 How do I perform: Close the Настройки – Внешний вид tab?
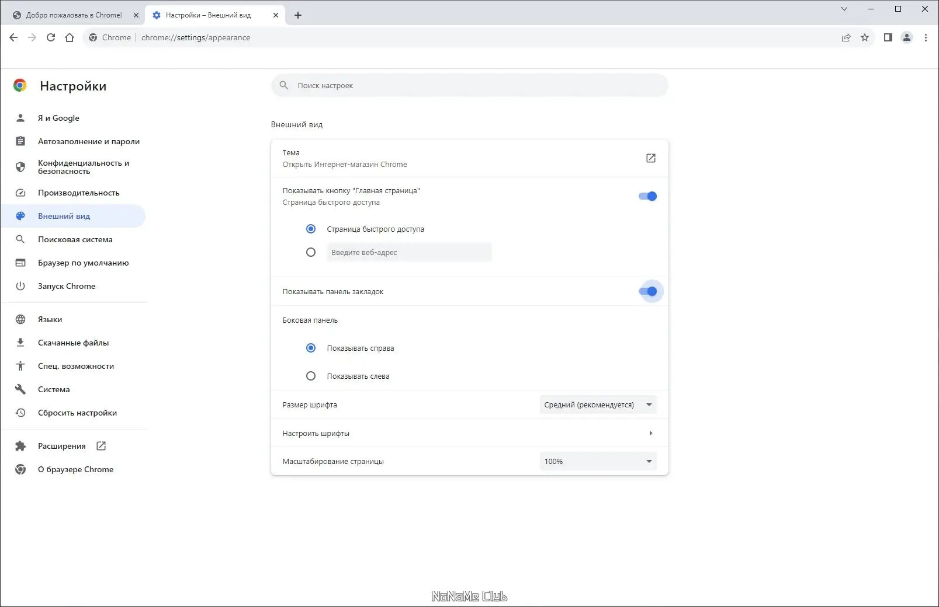click(x=276, y=15)
